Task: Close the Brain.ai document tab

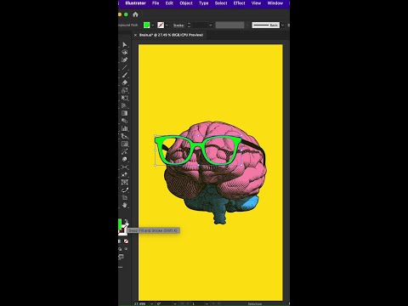Action: (x=135, y=35)
